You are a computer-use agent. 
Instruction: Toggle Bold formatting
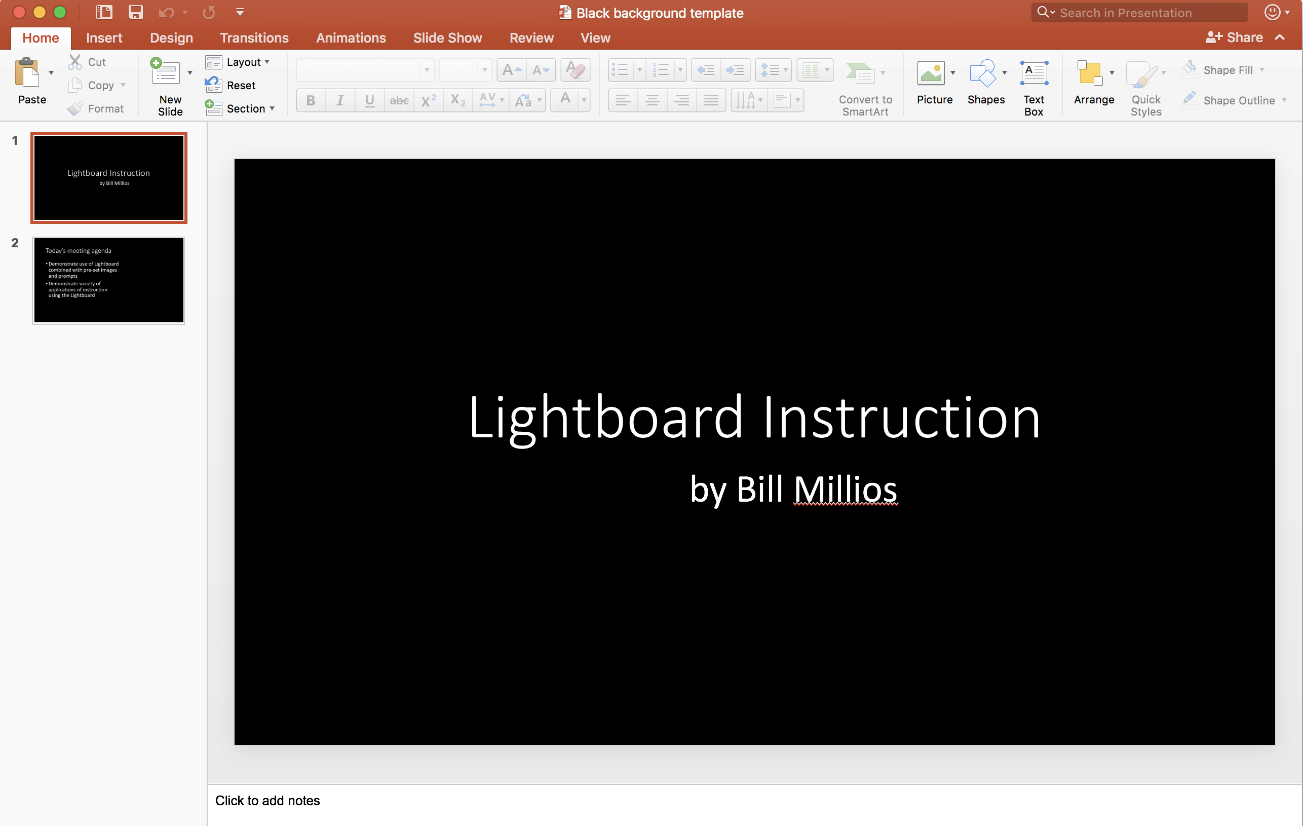311,100
